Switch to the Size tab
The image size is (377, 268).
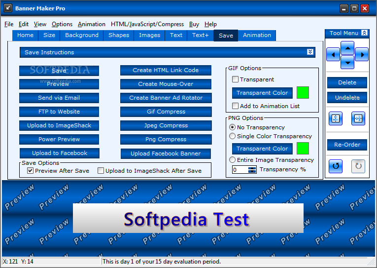49,35
